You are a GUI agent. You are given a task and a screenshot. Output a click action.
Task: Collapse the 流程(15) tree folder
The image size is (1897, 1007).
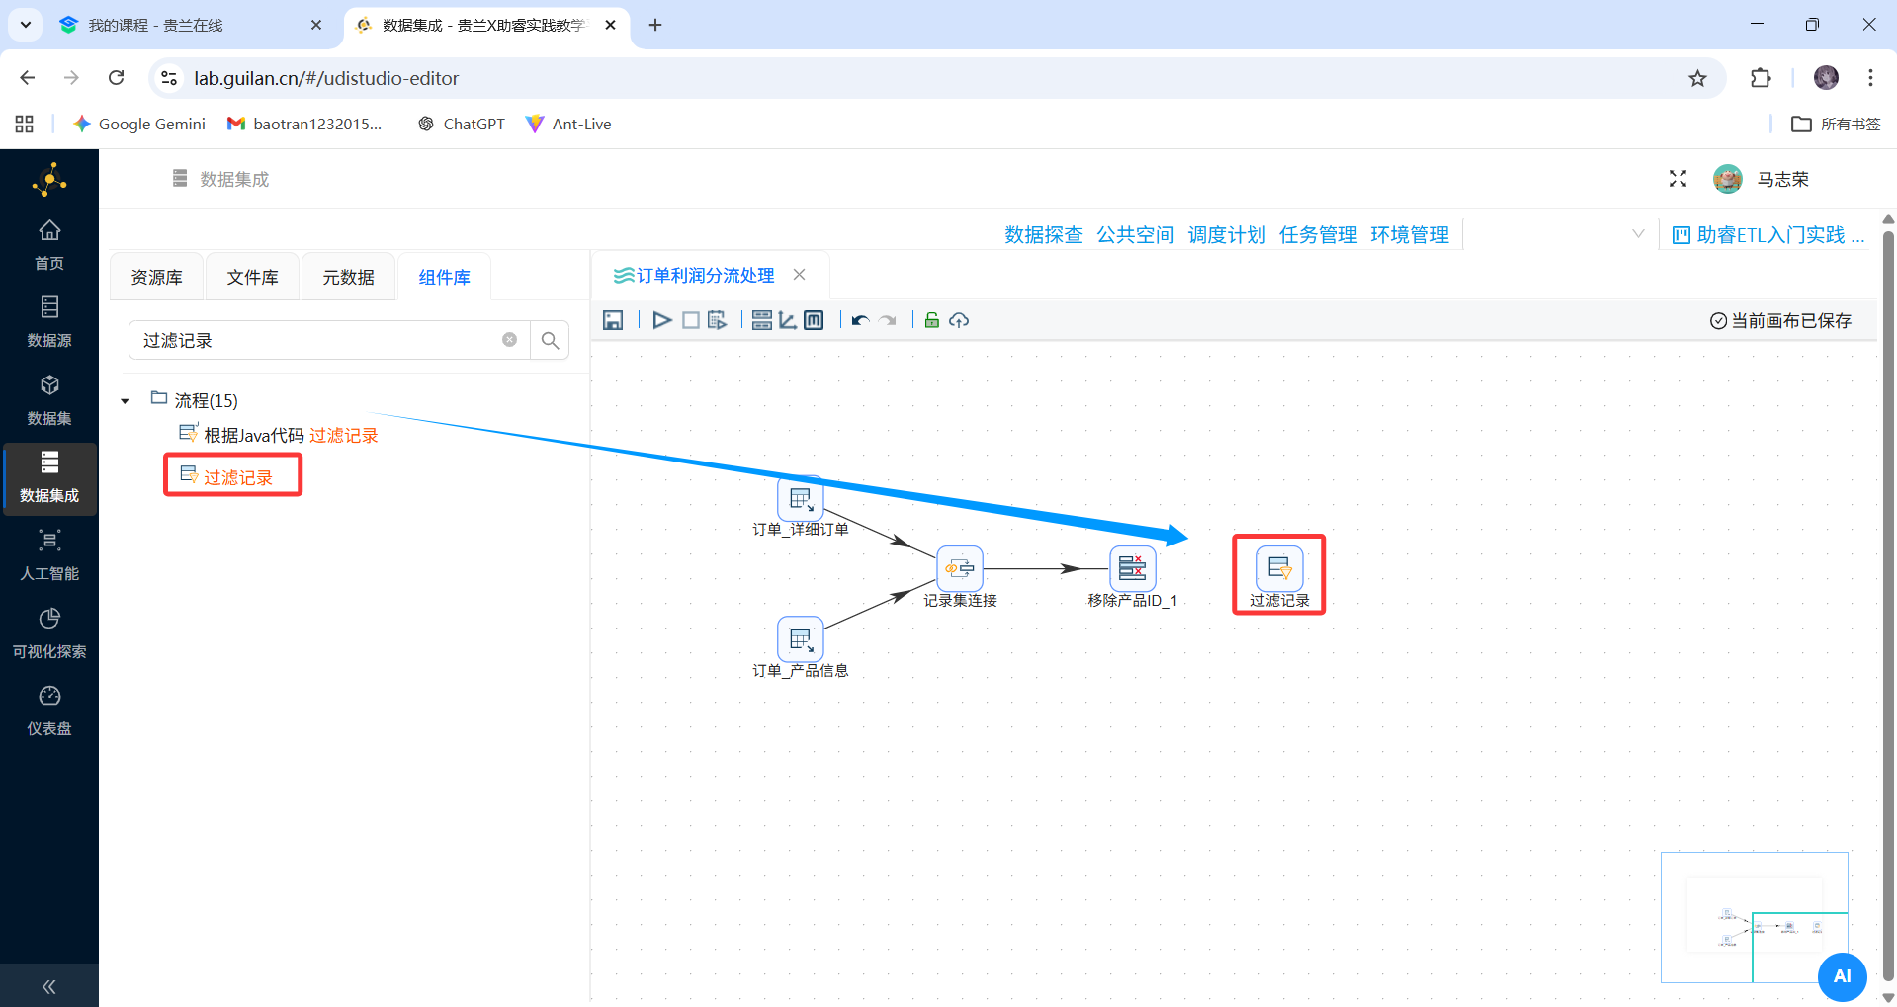pos(125,401)
